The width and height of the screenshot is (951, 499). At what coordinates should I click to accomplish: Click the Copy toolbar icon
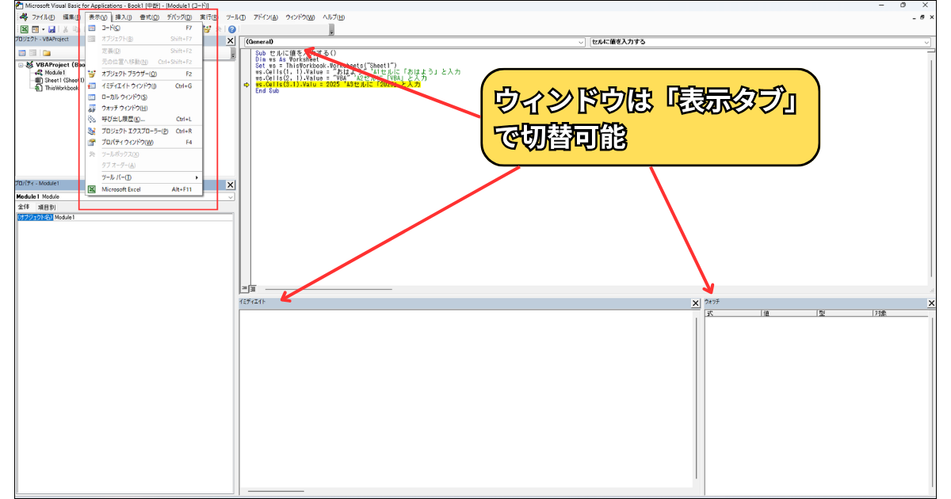click(76, 29)
